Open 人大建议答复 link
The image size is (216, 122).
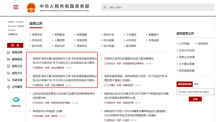[187, 64]
